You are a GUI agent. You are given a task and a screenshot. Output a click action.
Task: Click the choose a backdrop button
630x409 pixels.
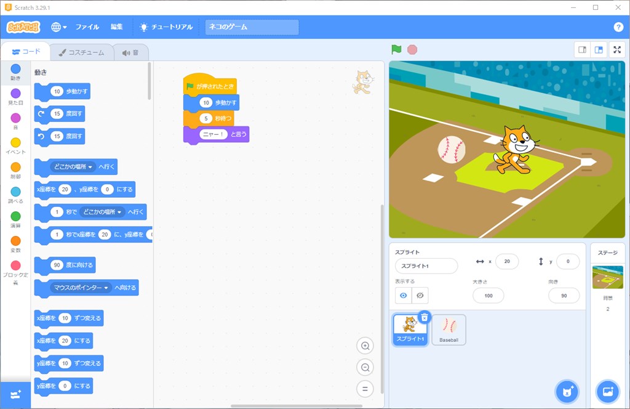pos(608,391)
